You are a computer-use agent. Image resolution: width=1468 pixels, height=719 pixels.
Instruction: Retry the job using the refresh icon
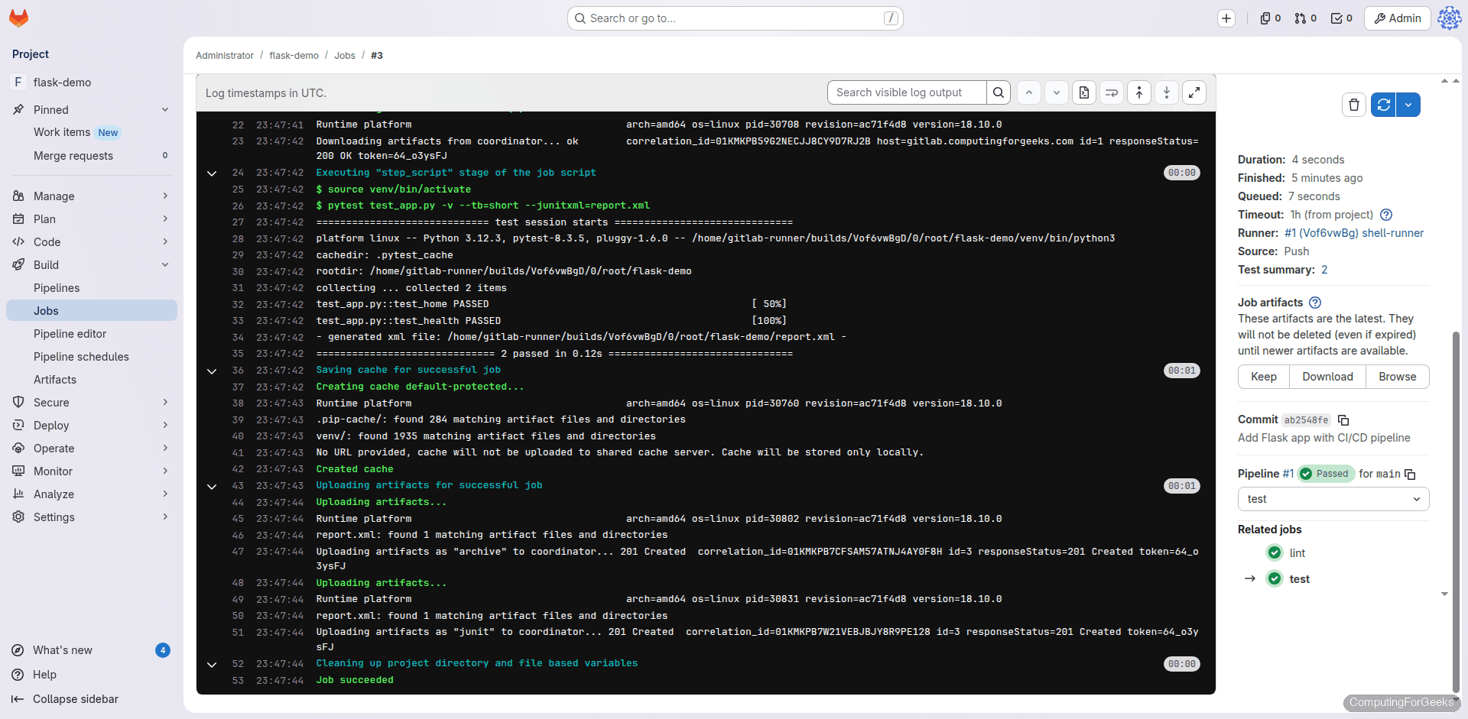tap(1382, 105)
